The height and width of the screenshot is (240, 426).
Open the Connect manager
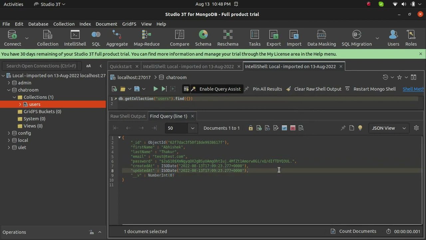point(12,38)
